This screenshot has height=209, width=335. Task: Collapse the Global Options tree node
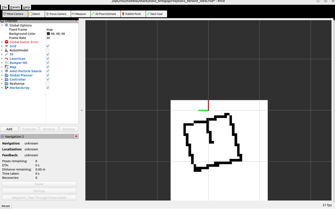pos(2,25)
